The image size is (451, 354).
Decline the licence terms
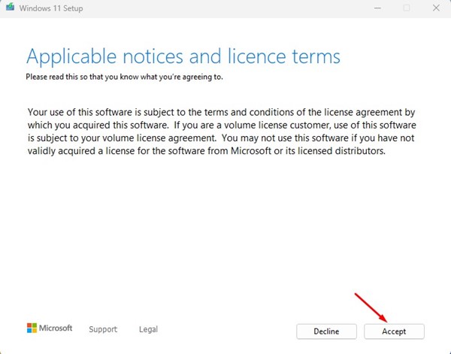(326, 331)
